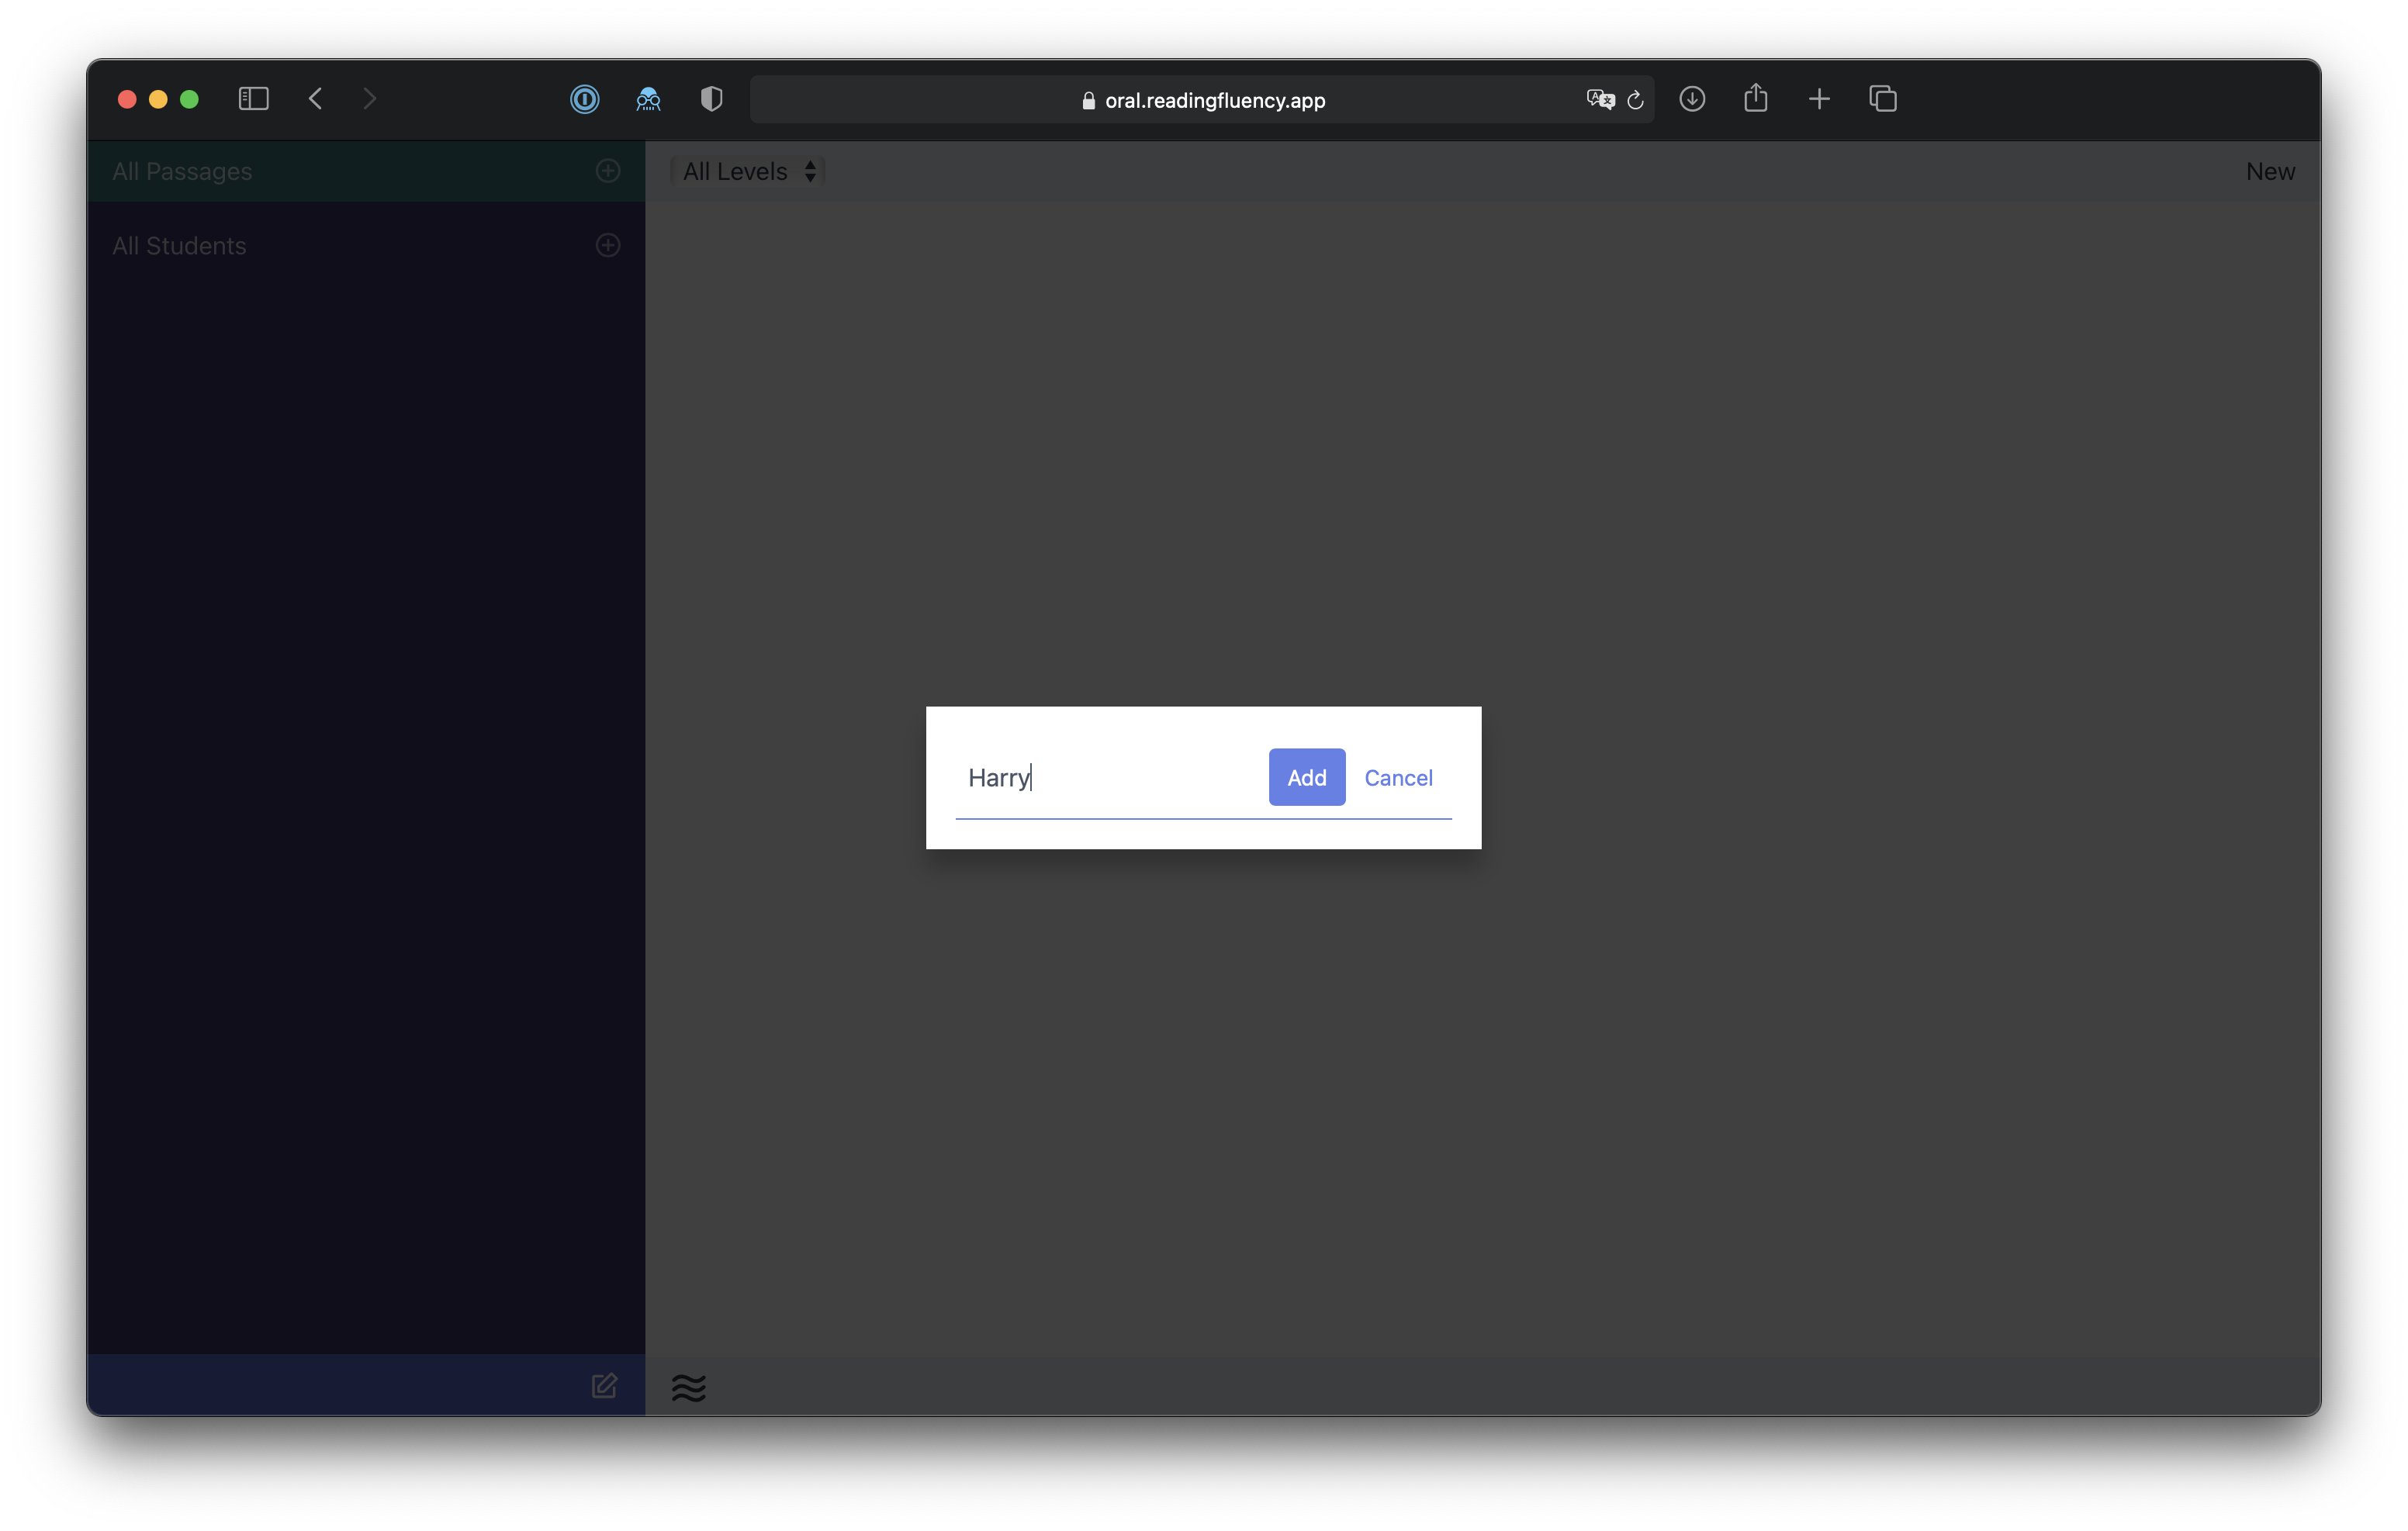2408x1531 pixels.
Task: Toggle the Safari sidebar visibility
Action: 253,98
